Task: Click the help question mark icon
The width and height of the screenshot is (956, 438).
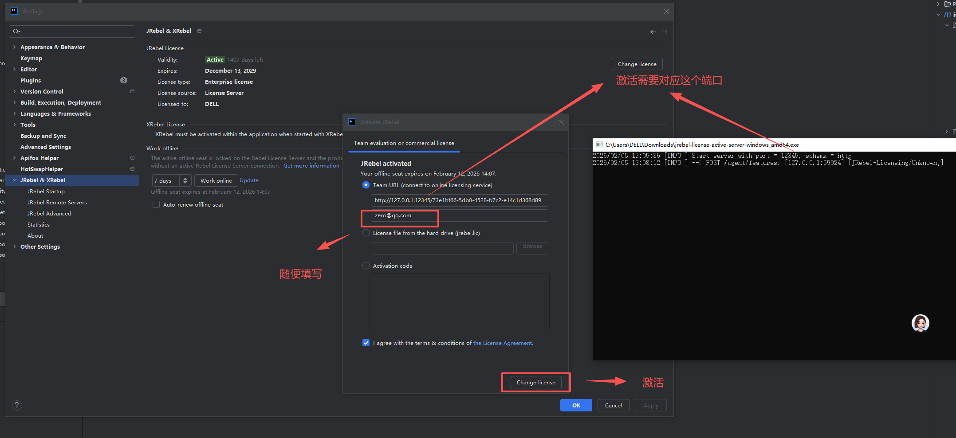Action: 17,405
